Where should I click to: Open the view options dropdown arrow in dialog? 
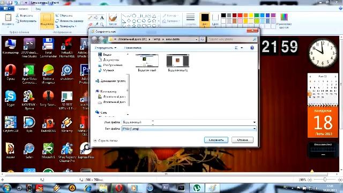point(242,48)
